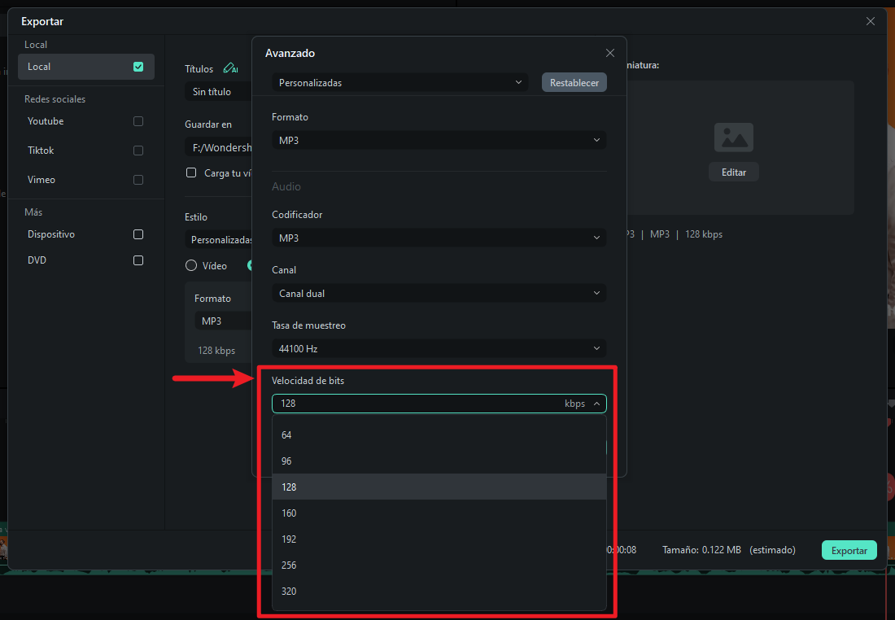Select 160 kbps bitrate option
Image resolution: width=895 pixels, height=620 pixels.
[439, 513]
